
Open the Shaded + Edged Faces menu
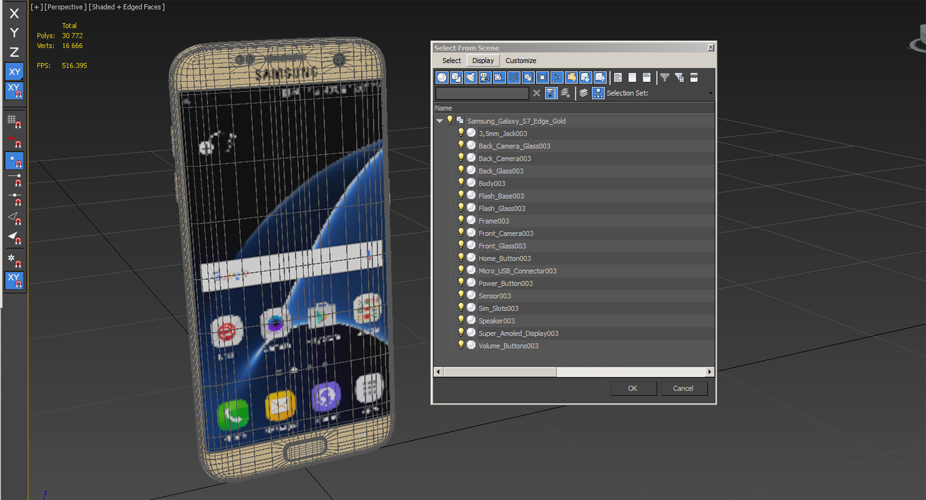[127, 7]
